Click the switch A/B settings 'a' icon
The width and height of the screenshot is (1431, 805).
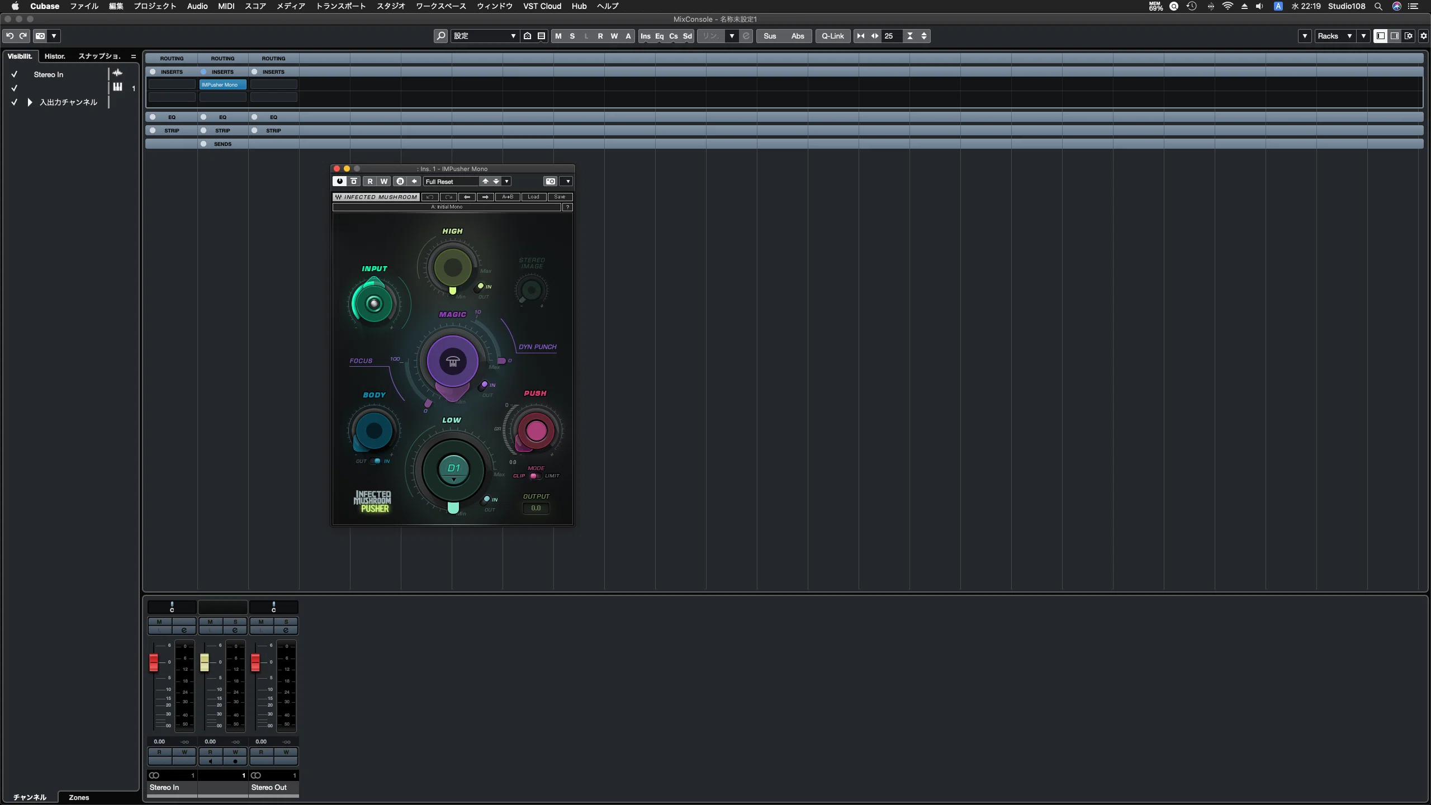(400, 181)
